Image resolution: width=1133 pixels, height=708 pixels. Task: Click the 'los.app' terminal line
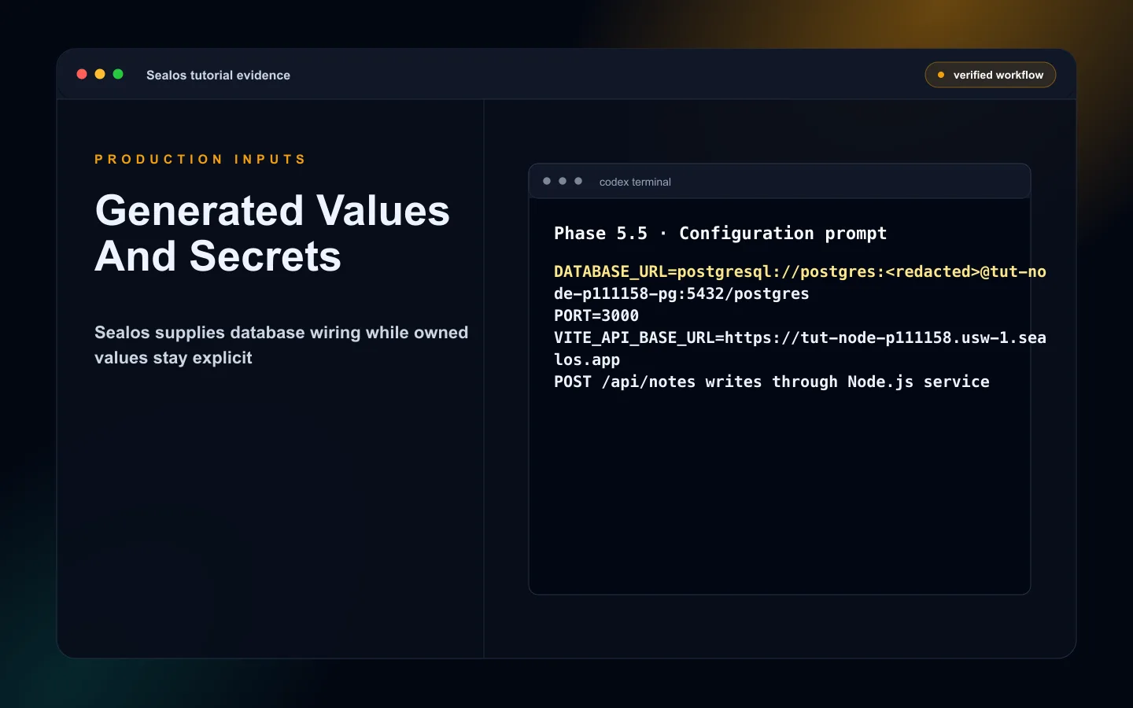point(587,360)
